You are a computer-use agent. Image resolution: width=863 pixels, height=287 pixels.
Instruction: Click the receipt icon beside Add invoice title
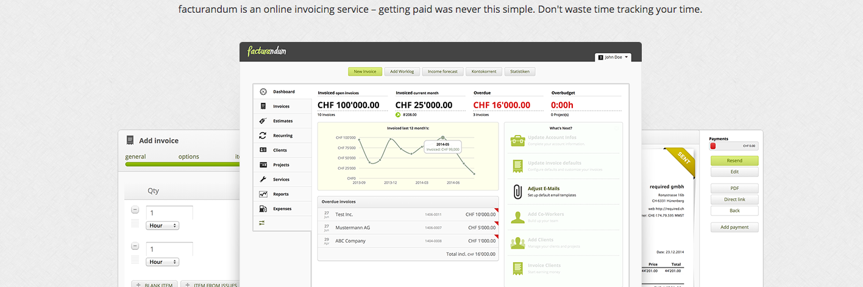130,140
